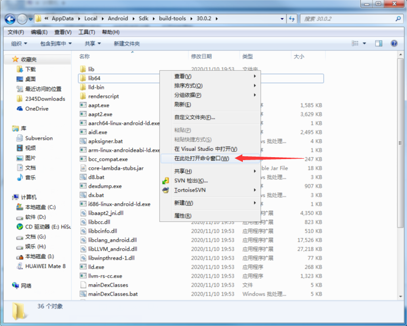Click 自定义文件夹(F)... in context menu

pyautogui.click(x=210, y=117)
